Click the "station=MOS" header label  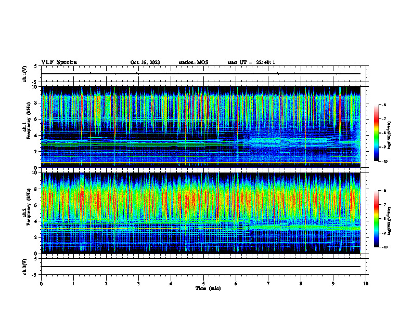[x=194, y=62]
